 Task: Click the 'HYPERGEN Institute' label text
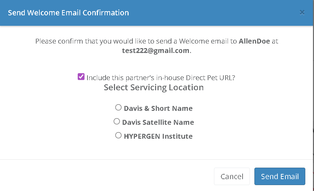click(x=158, y=136)
